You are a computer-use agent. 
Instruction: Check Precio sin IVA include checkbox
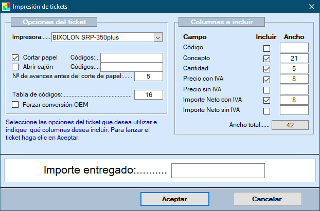tap(266, 89)
